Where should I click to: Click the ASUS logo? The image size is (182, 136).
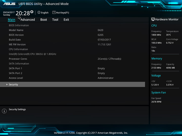coord(9,4)
